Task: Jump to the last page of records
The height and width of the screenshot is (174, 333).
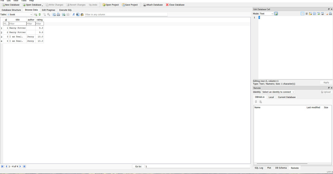Action: click(x=24, y=167)
